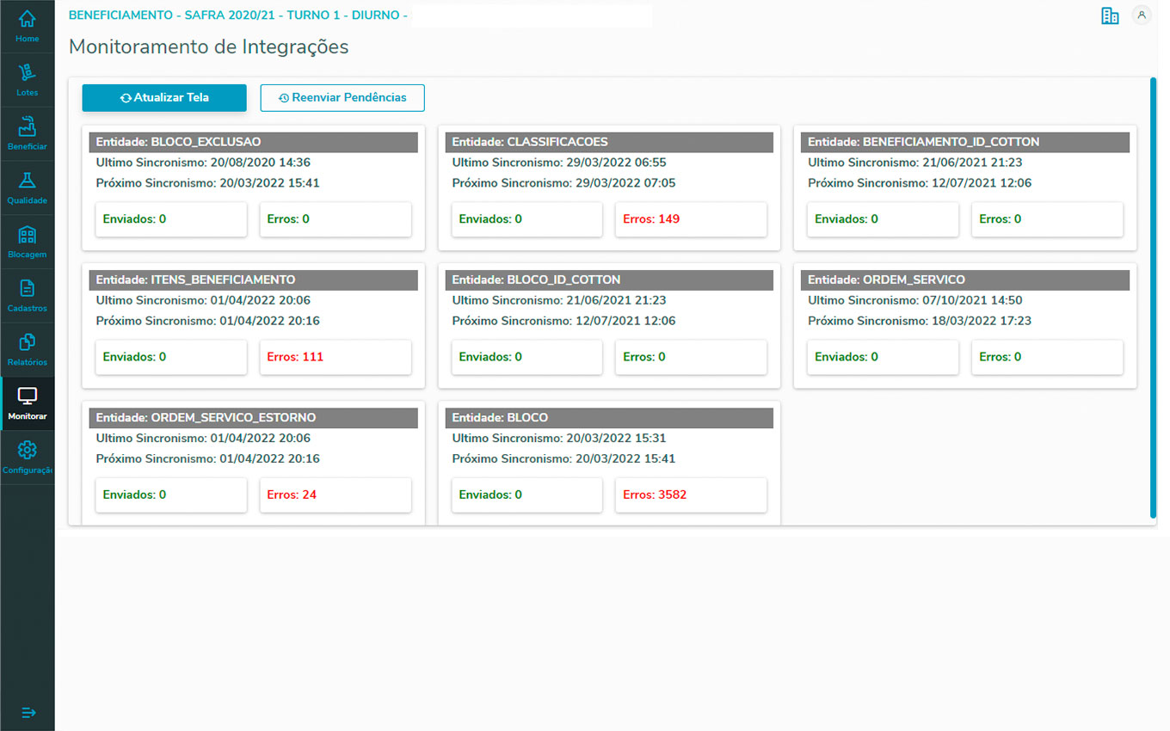Open the Qualidade flask icon

[x=27, y=181]
